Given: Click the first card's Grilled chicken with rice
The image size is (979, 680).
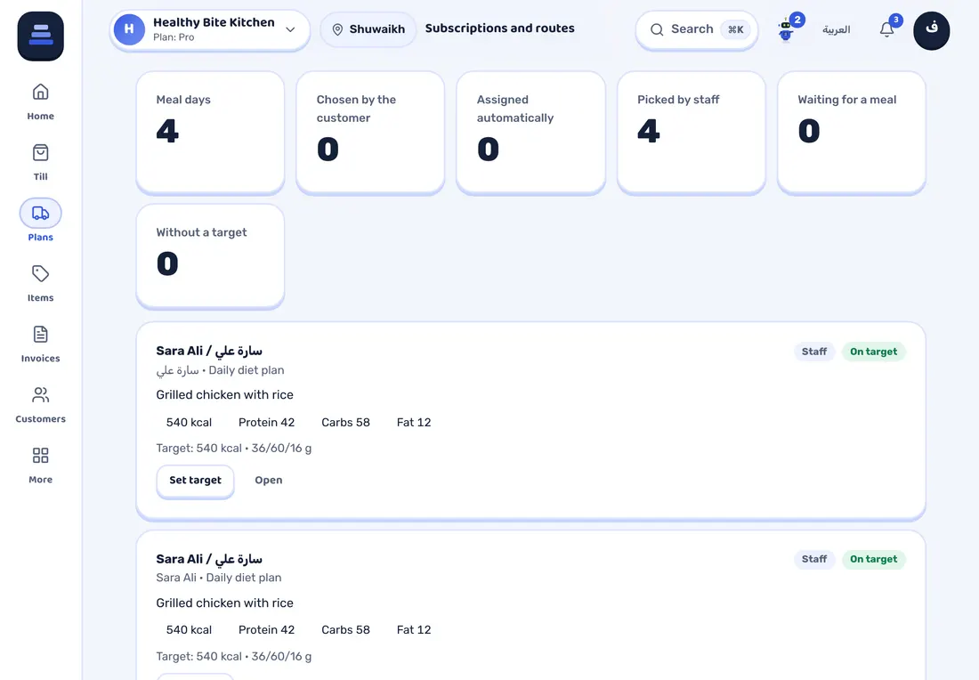Looking at the screenshot, I should (x=225, y=394).
